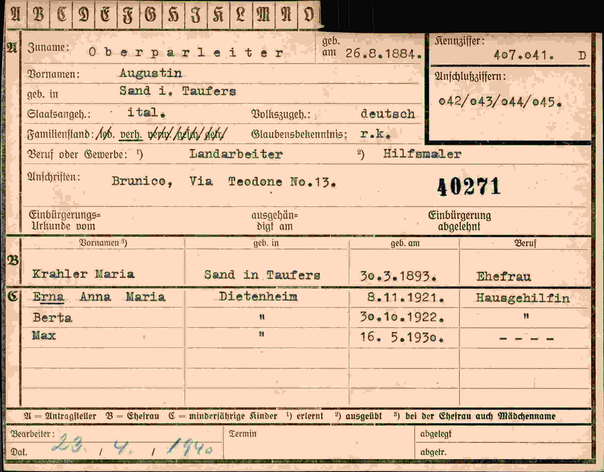The height and width of the screenshot is (472, 604).
Task: Click the 'minderjährige Kinder' legend text
Action: tap(233, 416)
